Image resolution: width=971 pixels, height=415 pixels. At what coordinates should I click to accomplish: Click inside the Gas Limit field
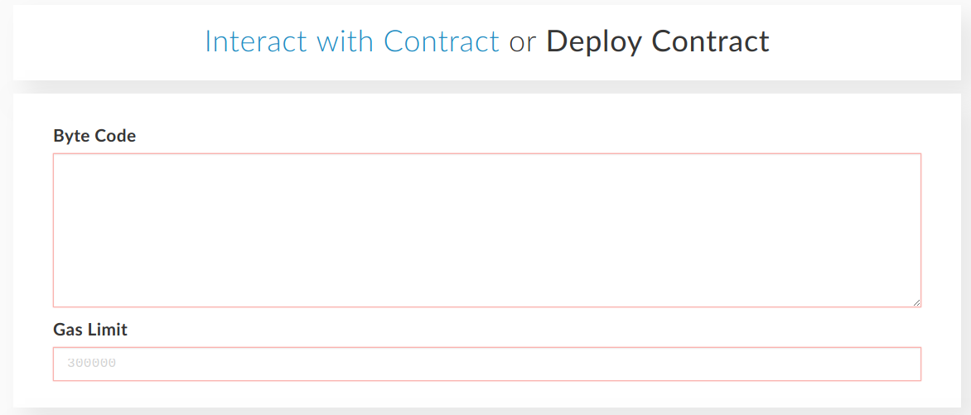(x=486, y=364)
